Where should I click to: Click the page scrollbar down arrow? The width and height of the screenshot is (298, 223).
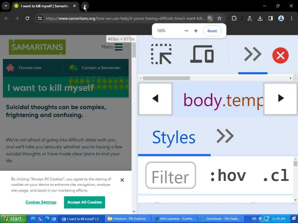tap(134, 212)
